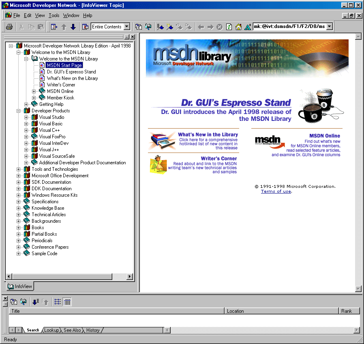Switch to the History tab
Viewport: 364px width, 344px height.
click(93, 330)
